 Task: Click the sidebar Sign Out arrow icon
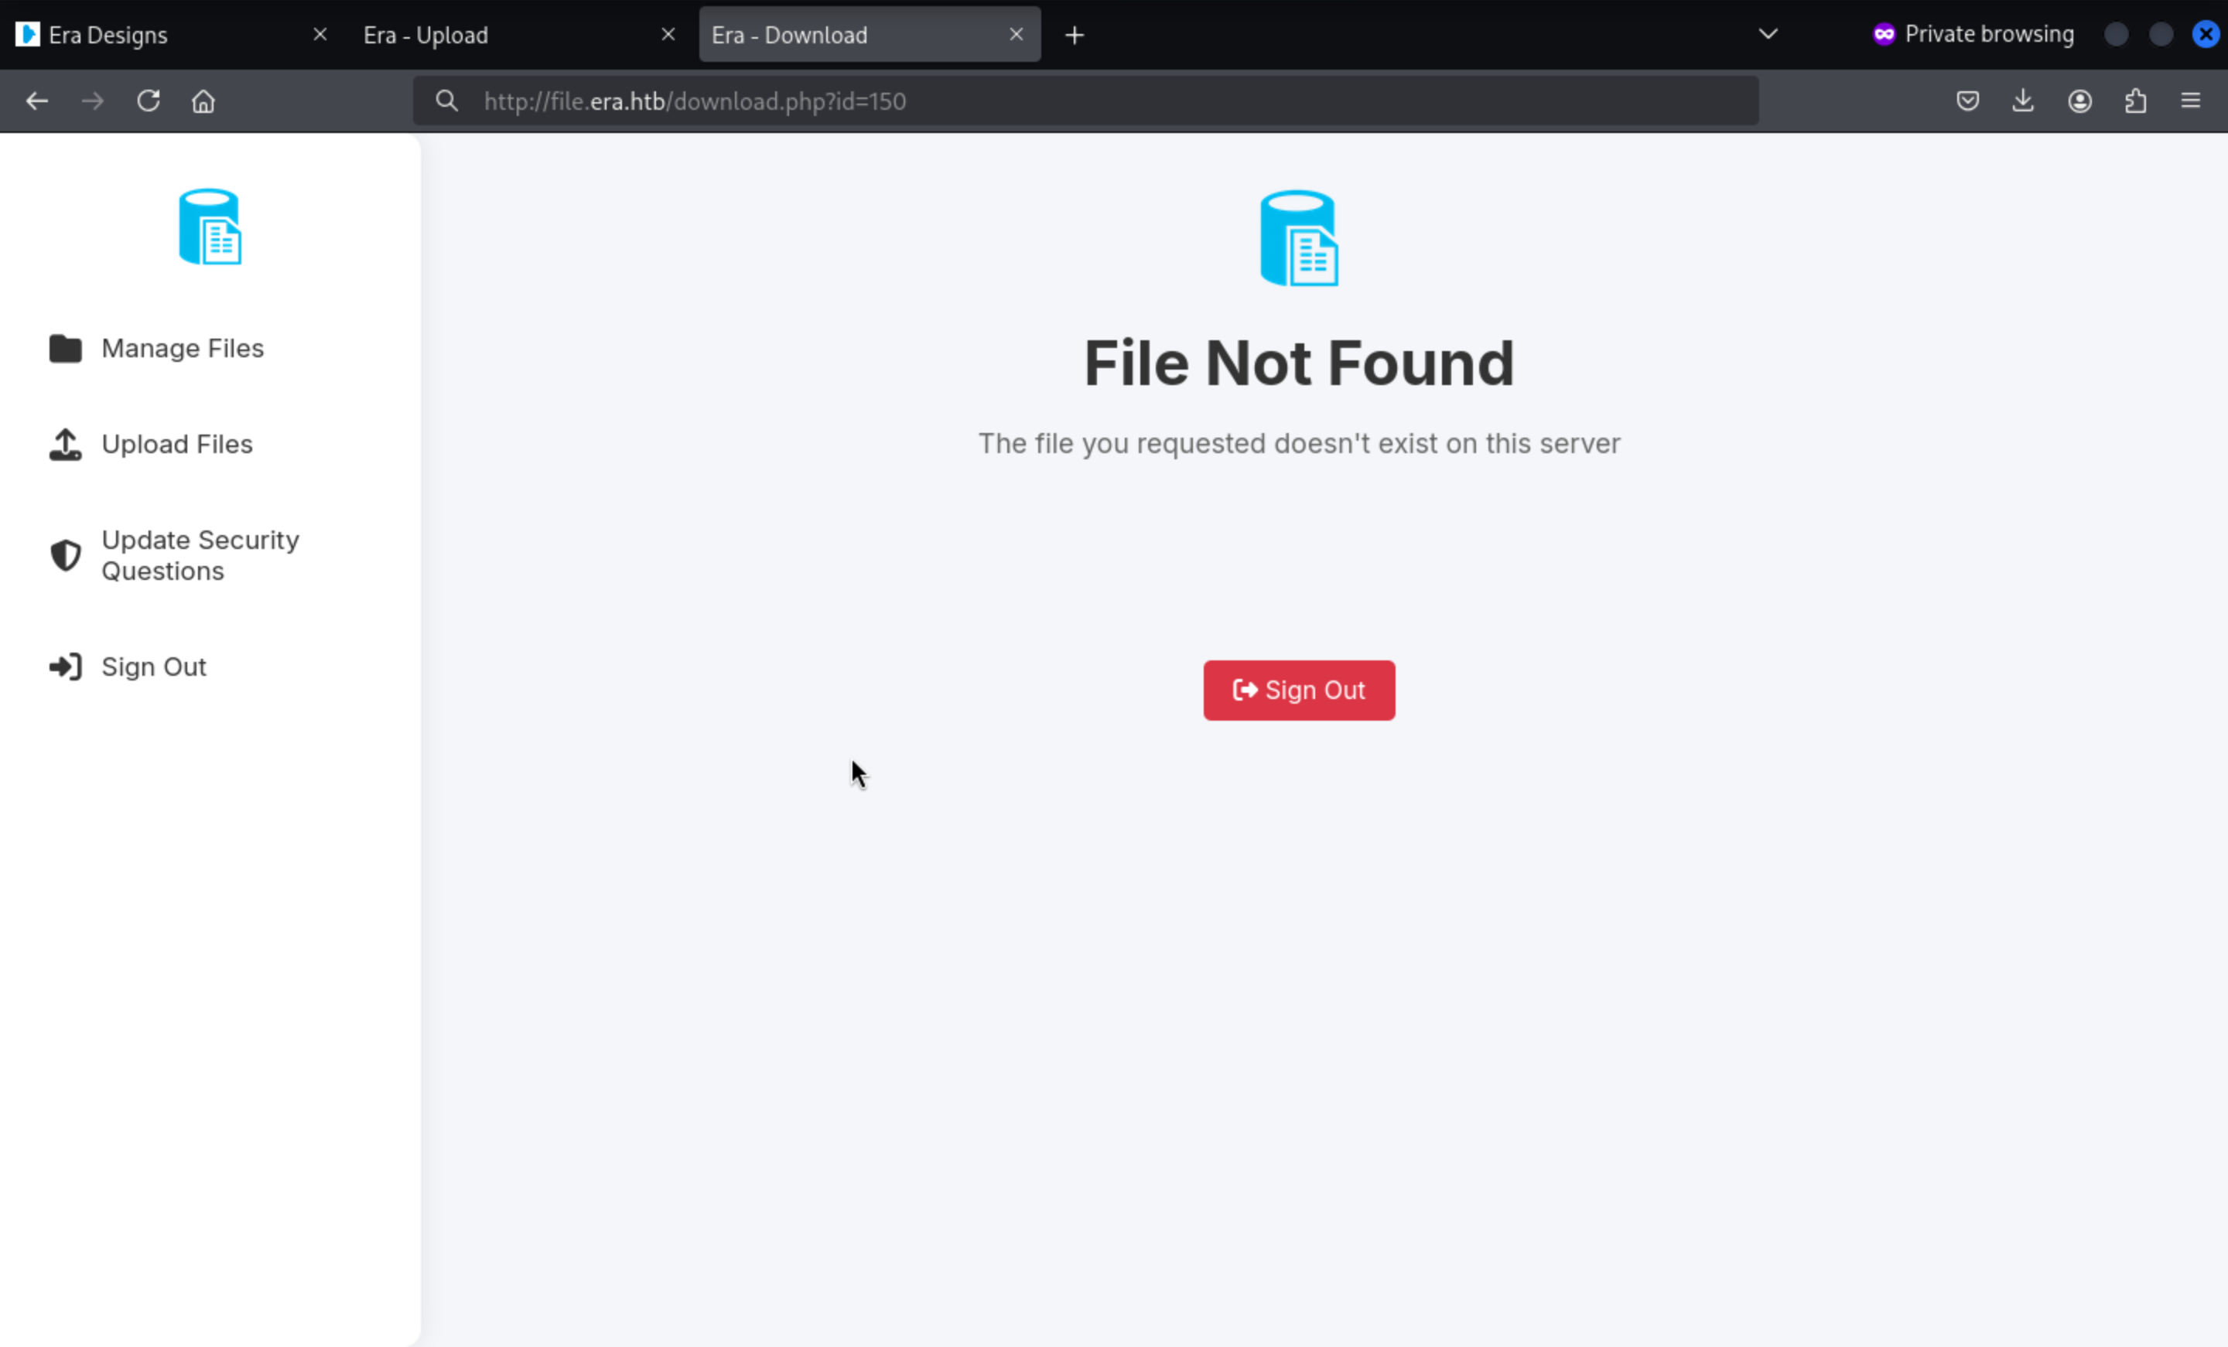coord(65,667)
